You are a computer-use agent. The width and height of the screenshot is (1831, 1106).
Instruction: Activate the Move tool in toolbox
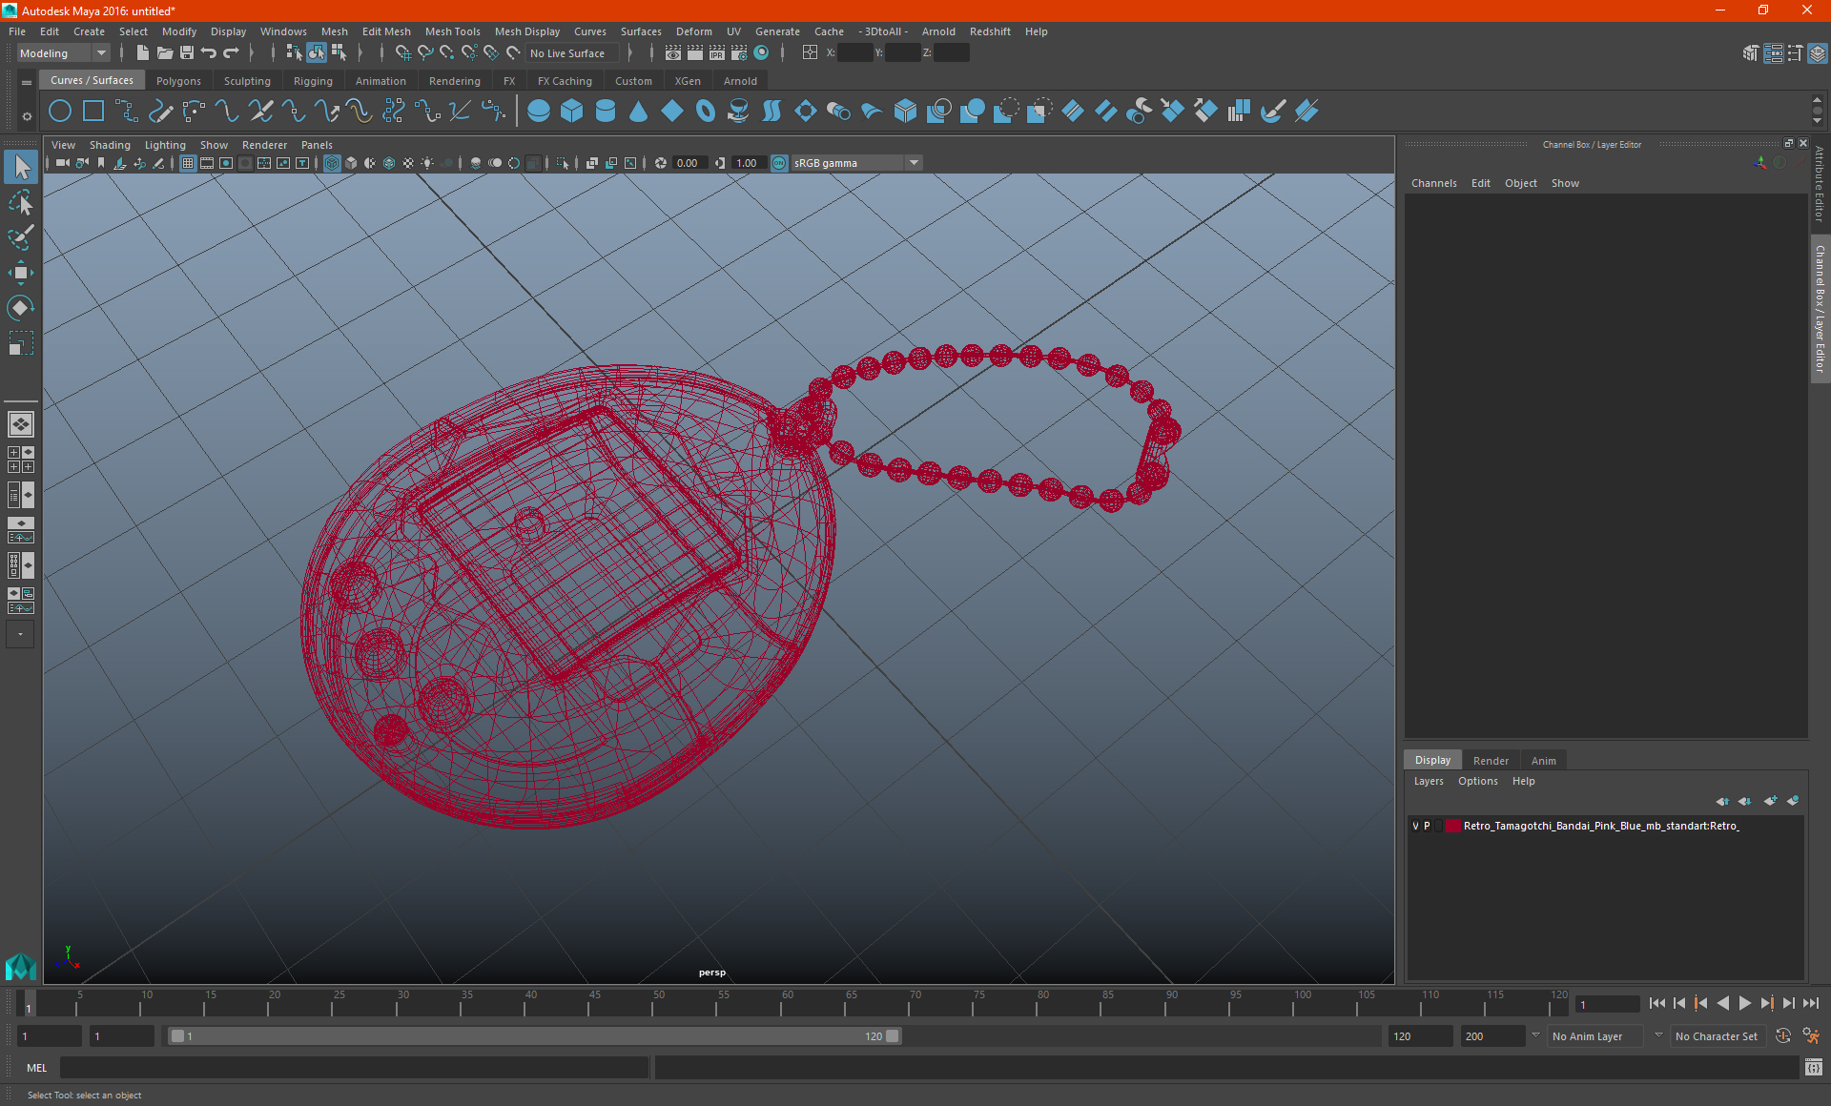click(x=20, y=273)
